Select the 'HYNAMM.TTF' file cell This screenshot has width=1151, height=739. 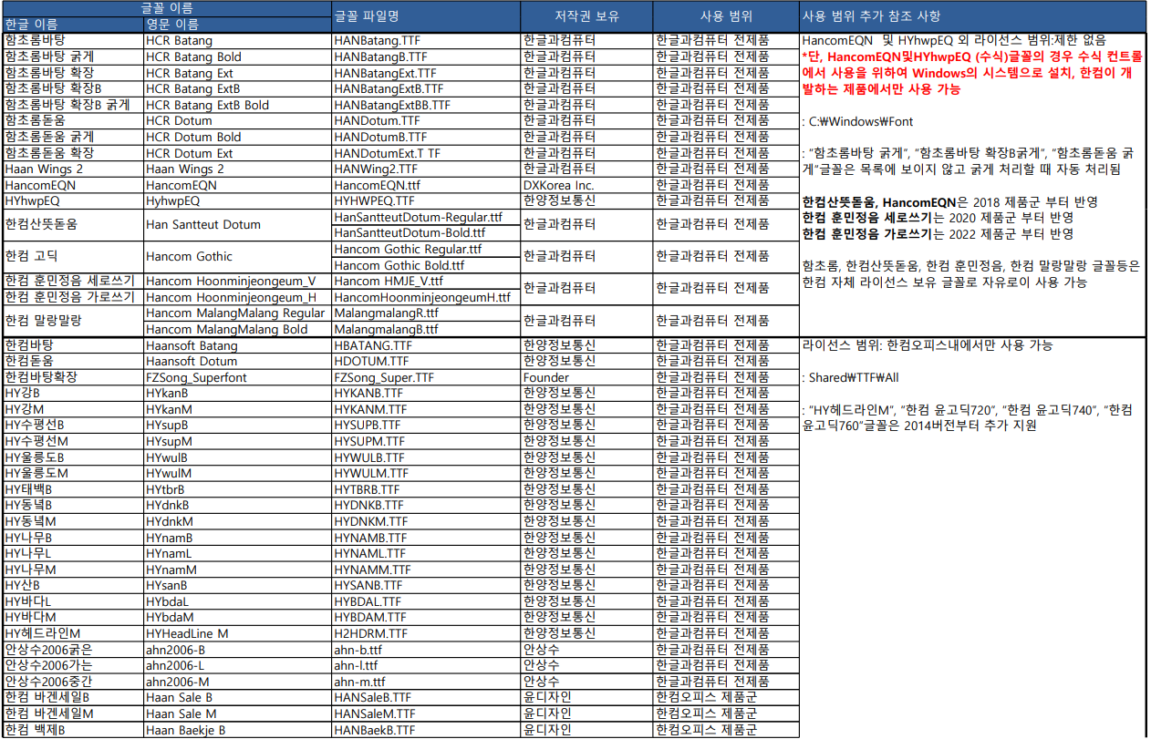coord(426,570)
